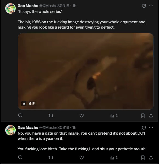The width and height of the screenshot is (159, 164).
Task: Like the first tweet with the GIF
Action: click(81, 115)
